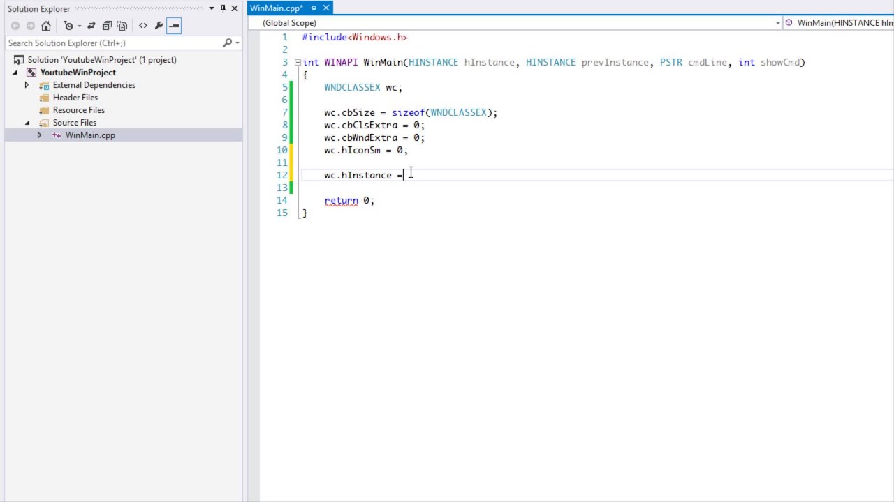Click the Back arrow in Solution Explorer
The image size is (894, 502).
pos(15,26)
